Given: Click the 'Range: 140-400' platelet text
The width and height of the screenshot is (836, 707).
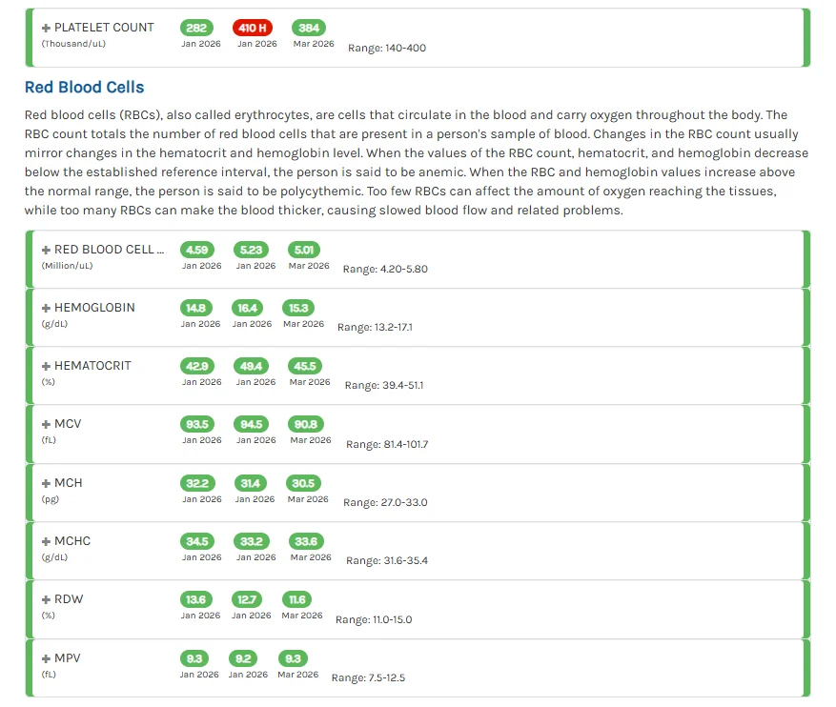Looking at the screenshot, I should 387,48.
